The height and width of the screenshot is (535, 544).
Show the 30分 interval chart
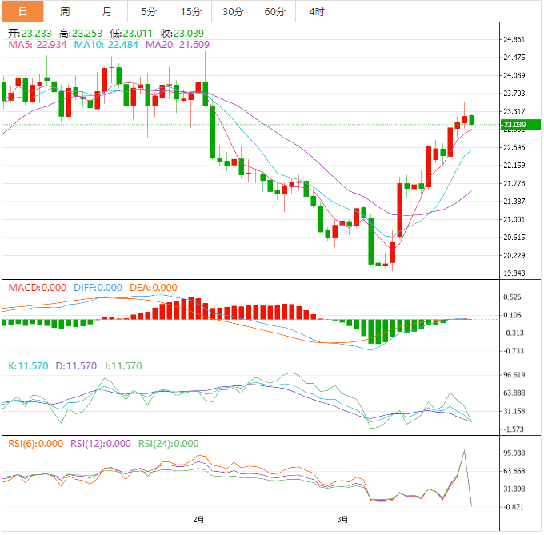coord(232,11)
